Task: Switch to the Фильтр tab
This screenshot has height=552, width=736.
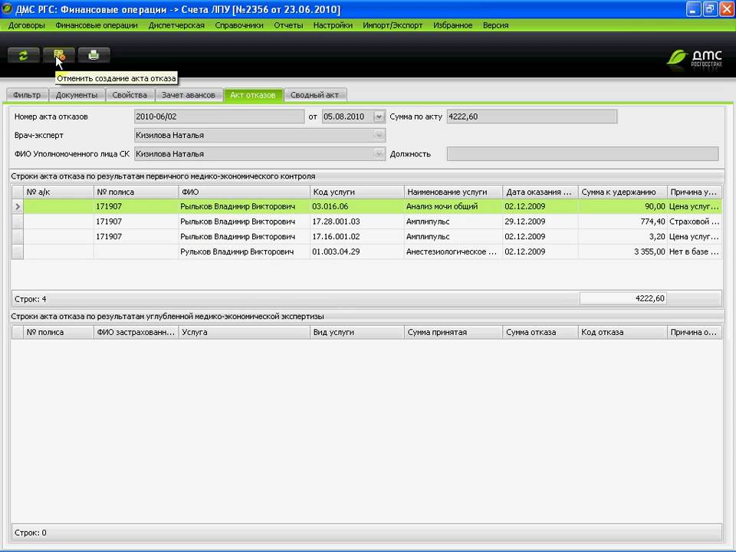Action: (27, 95)
